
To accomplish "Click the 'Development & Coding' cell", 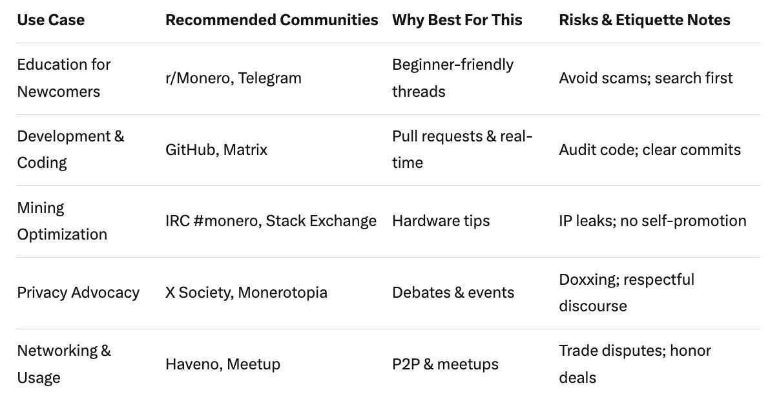I will pyautogui.click(x=70, y=149).
